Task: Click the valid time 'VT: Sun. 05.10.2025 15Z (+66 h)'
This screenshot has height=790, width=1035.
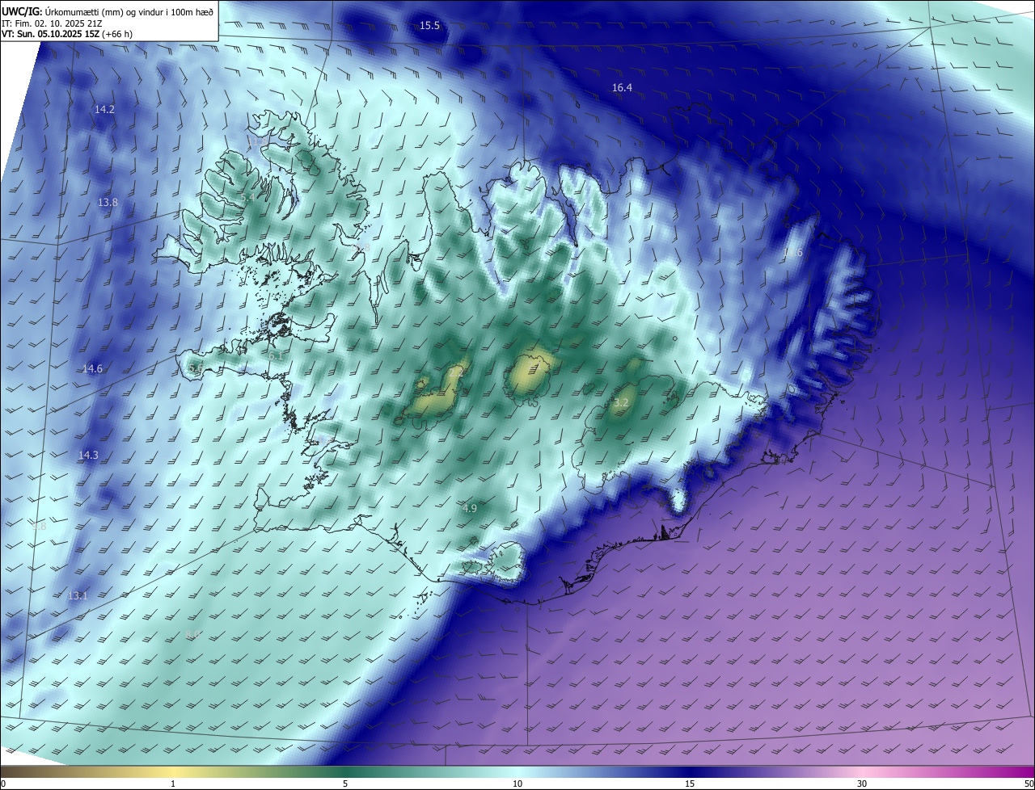Action: point(66,34)
